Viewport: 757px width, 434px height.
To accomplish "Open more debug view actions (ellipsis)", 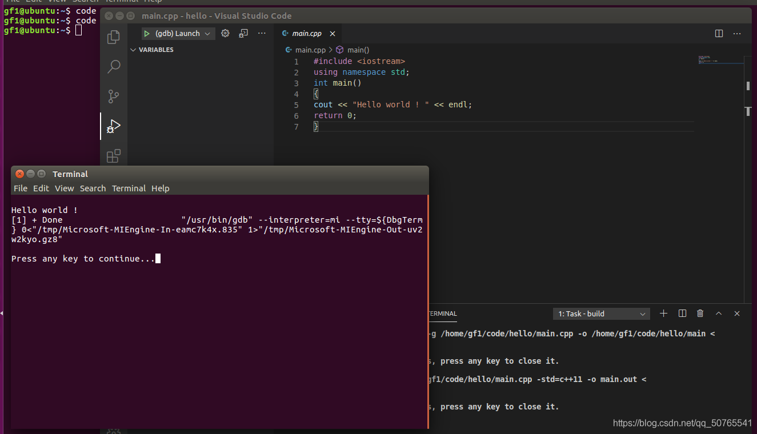I will coord(262,33).
